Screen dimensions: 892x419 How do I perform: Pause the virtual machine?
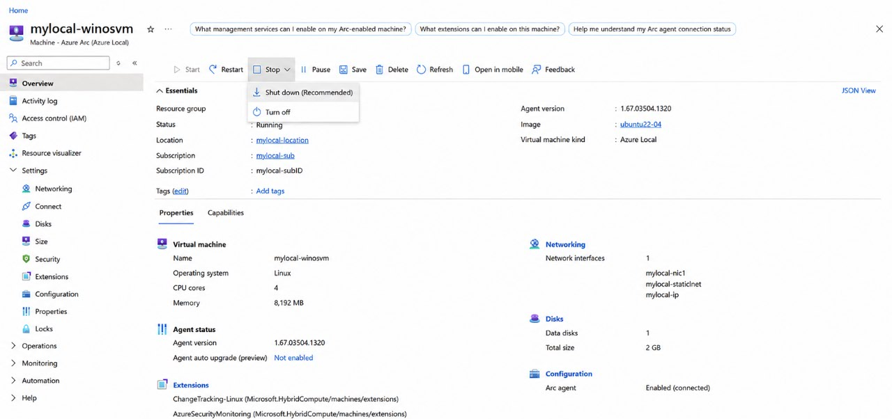tap(315, 70)
